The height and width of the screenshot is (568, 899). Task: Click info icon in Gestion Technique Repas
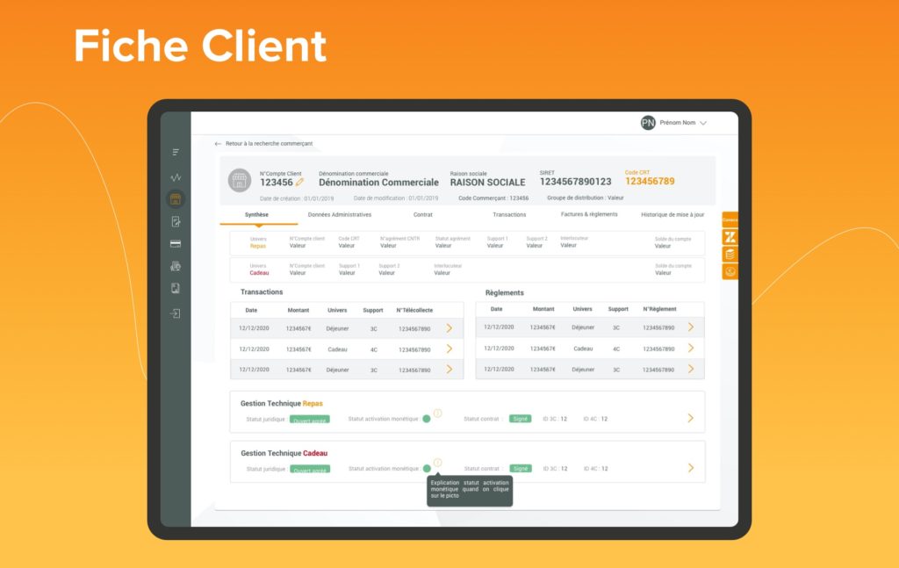click(437, 413)
